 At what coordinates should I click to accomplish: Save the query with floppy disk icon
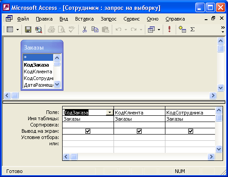click(x=28, y=29)
